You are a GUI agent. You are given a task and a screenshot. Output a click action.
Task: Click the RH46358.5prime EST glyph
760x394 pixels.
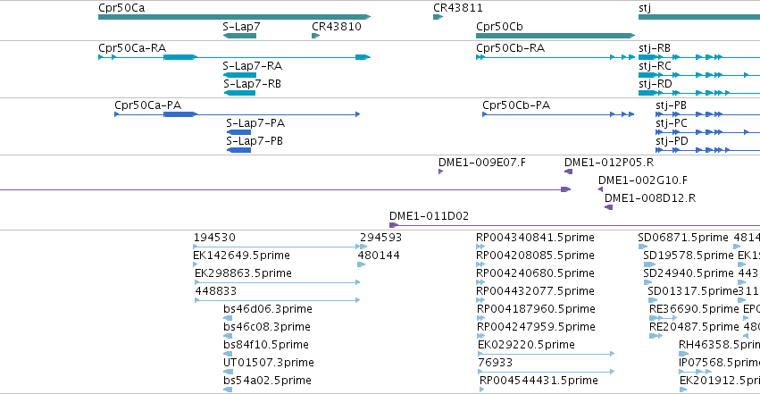(683, 354)
